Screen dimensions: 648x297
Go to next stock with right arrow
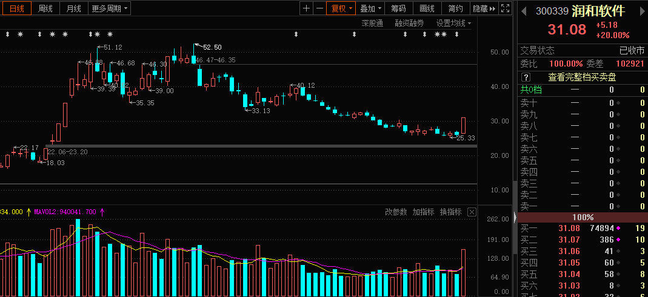640,11
